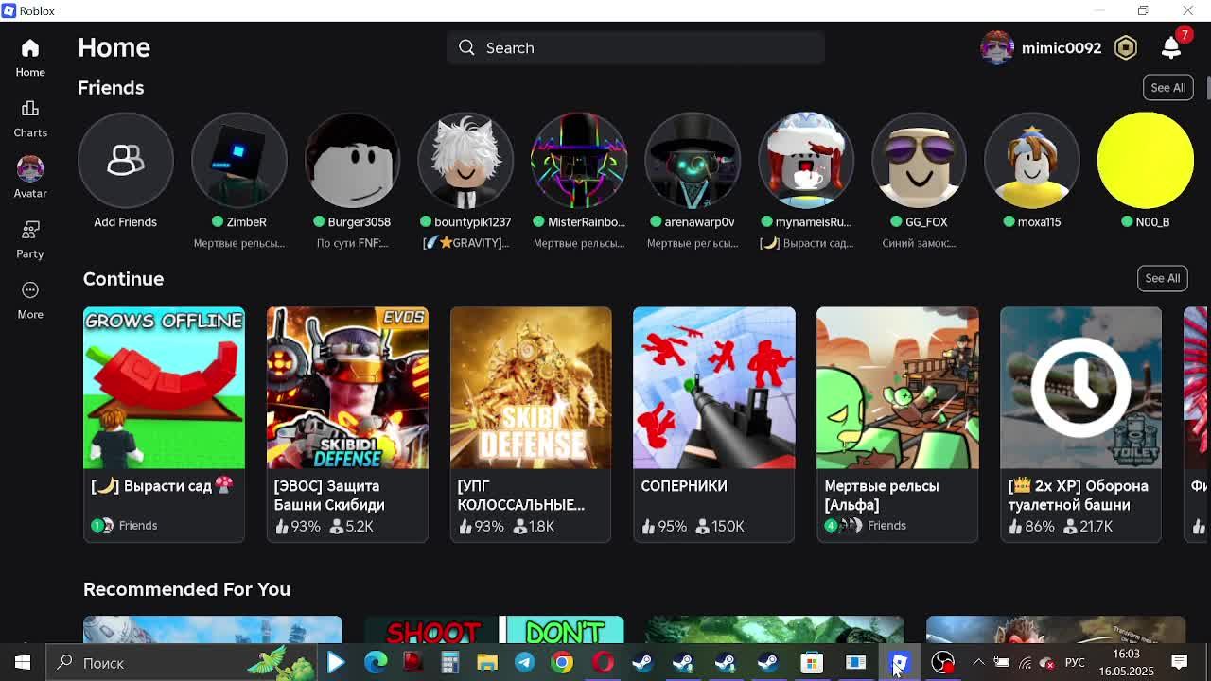
Task: Open MisterRainbo... friend avatar
Action: click(579, 160)
